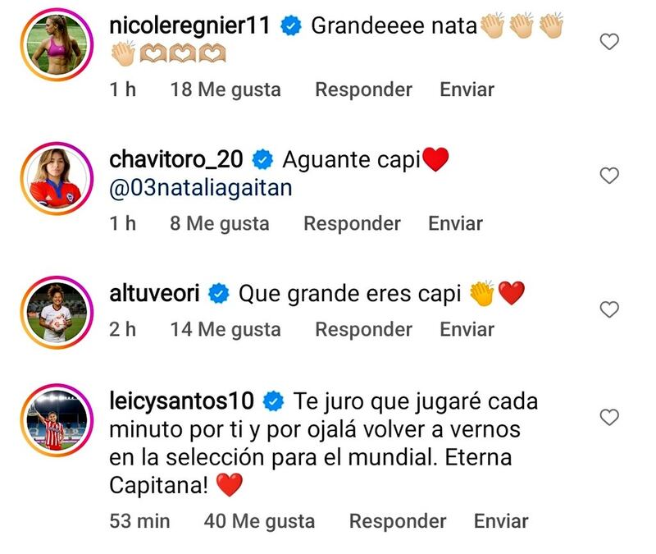Choose Responder under altuveori's comment
This screenshot has height=554, width=656.
click(363, 329)
